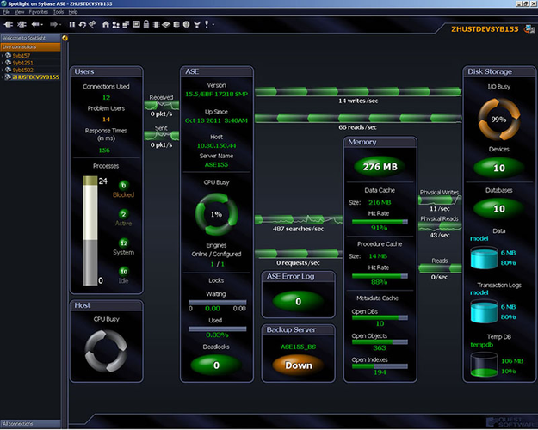The image size is (538, 430).
Task: Expand the ZHUSTDEVSYB155 tree node
Action: 3,77
